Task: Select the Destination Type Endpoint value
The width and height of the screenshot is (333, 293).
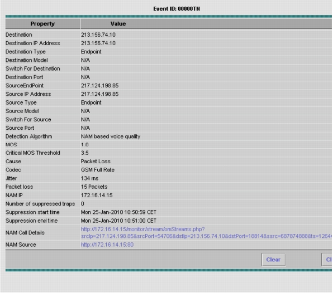Action: [x=91, y=52]
